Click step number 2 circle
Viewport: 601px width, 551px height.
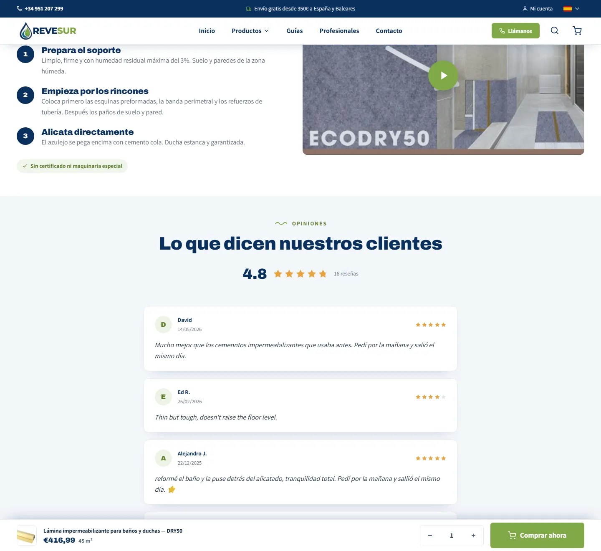25,95
